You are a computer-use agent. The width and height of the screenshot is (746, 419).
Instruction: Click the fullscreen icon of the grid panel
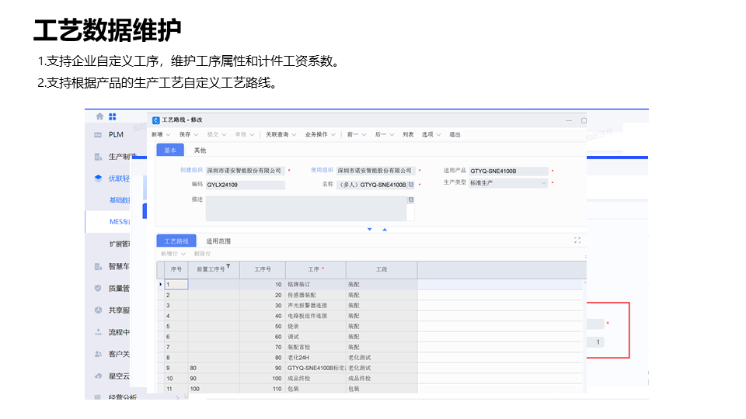[x=577, y=241]
